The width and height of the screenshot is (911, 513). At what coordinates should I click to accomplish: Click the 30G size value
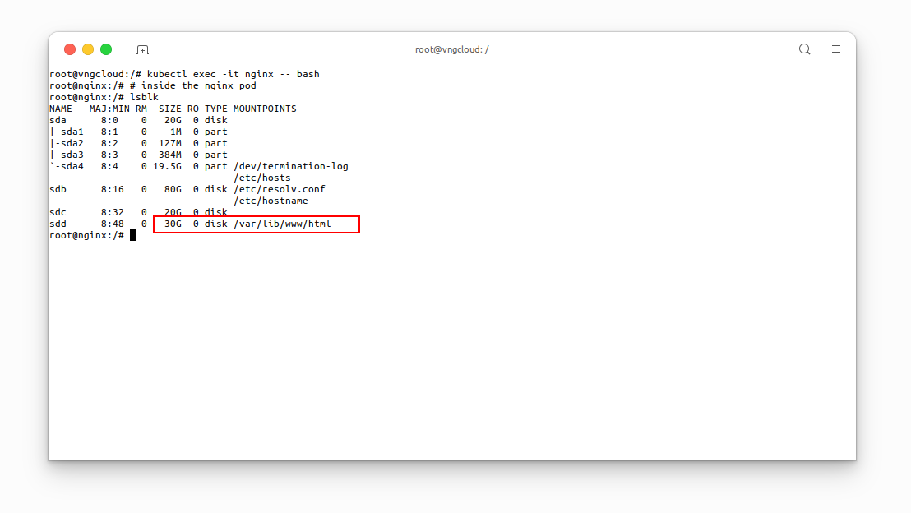173,224
